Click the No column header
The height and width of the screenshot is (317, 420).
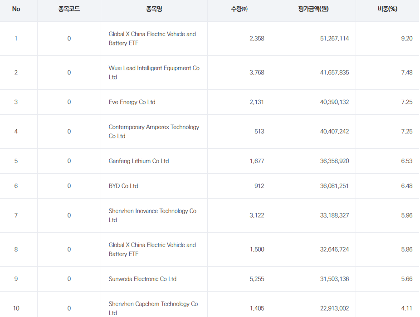tap(16, 9)
